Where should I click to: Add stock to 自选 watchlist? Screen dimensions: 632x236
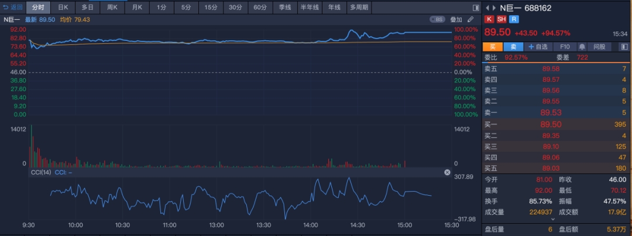538,47
